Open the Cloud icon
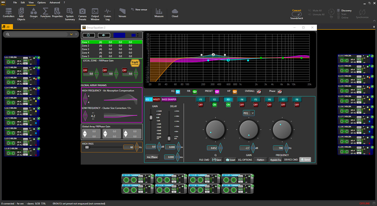 (x=175, y=13)
